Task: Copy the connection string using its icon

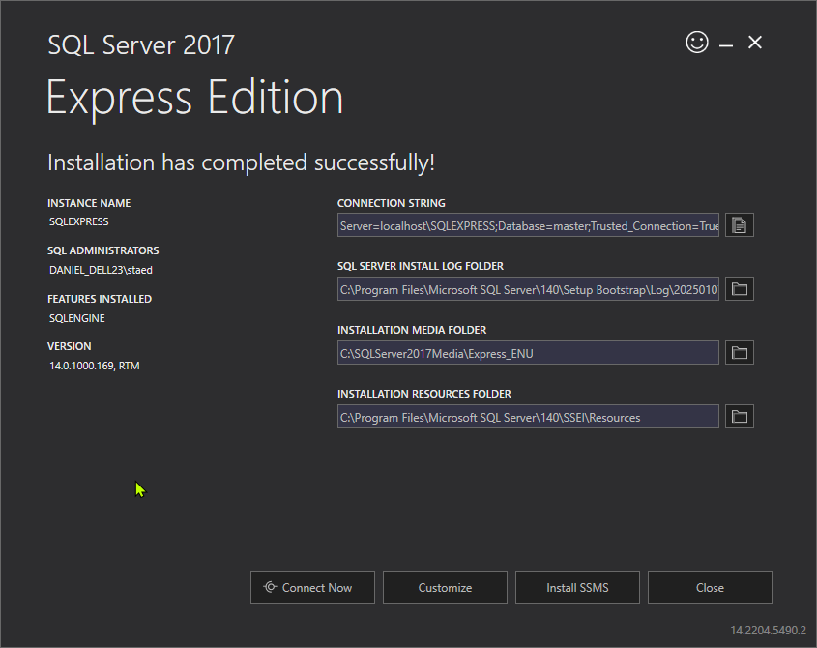Action: pyautogui.click(x=740, y=225)
